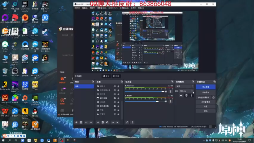
Task: Open Steam desktop shortcut
Action: click(45, 32)
